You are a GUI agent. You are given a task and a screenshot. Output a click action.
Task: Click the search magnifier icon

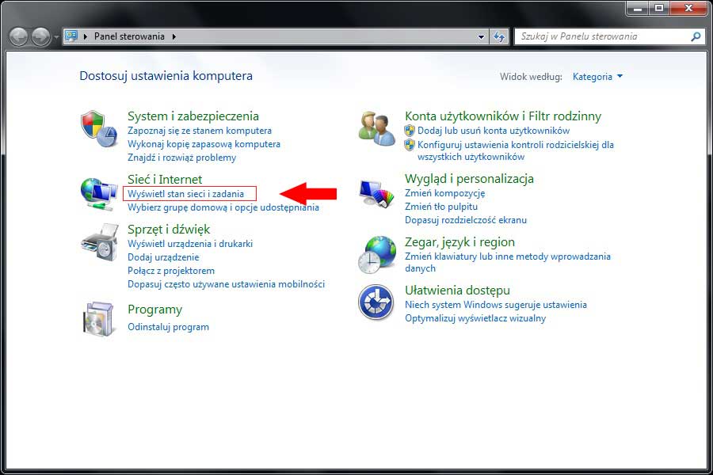(x=696, y=36)
